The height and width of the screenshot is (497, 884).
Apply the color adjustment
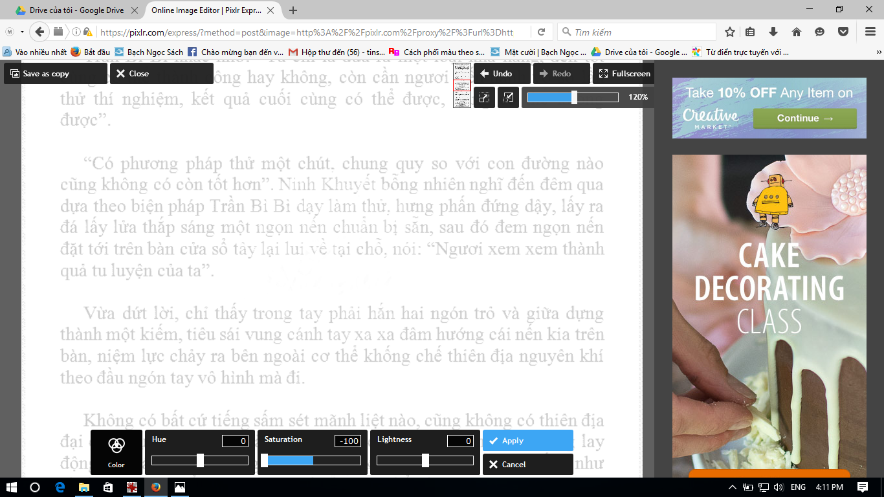[x=527, y=441]
